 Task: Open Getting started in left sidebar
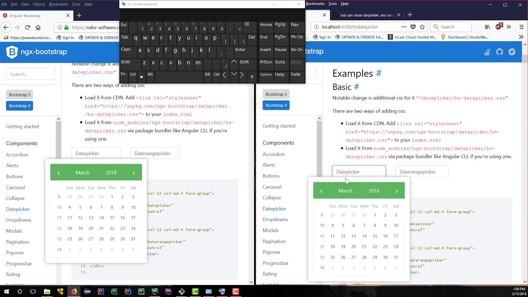pyautogui.click(x=22, y=127)
